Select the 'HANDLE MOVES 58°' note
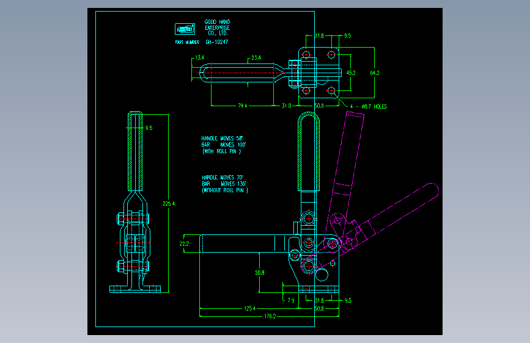 222,139
